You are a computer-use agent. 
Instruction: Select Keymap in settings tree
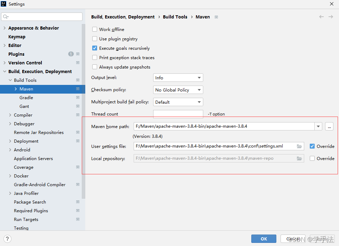17,37
